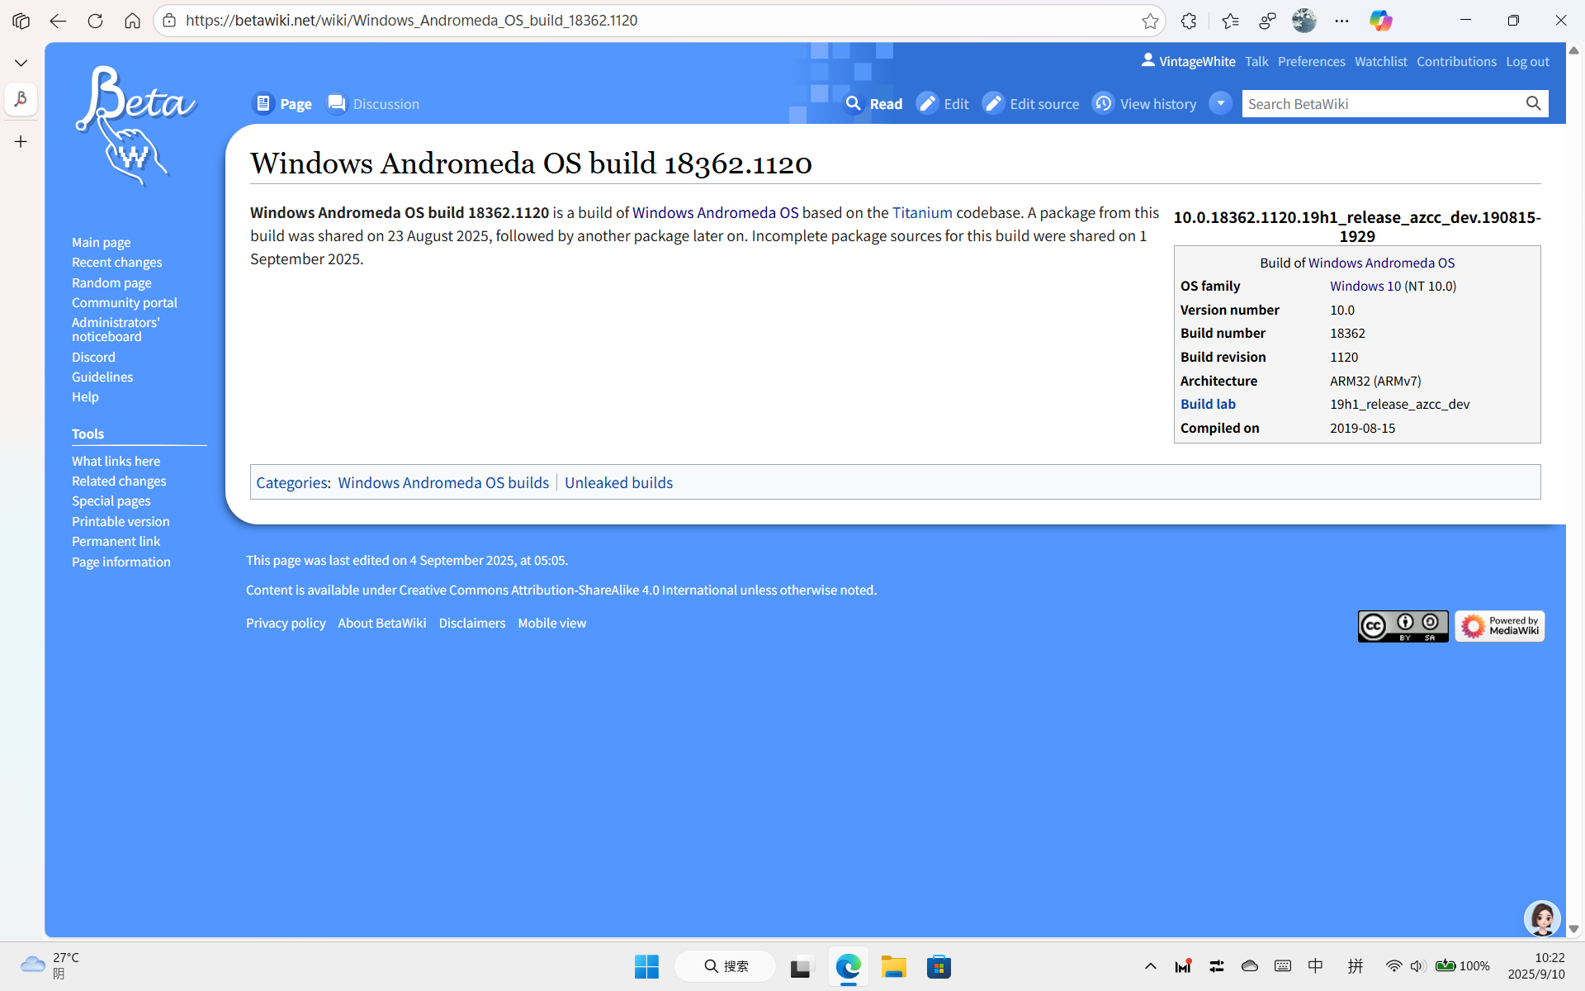Click the search magnifier icon in BetaWiki
This screenshot has height=991, width=1585.
(x=1533, y=103)
